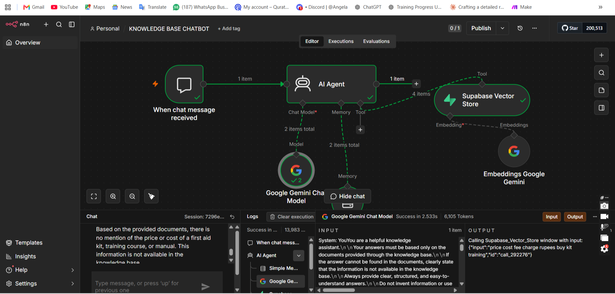Clear execution logs
Viewport: 615px width, 294px height.
tap(291, 217)
